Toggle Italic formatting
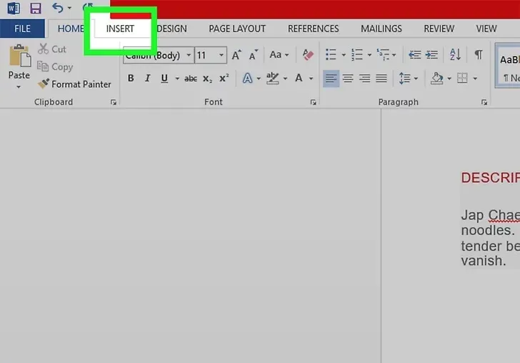The image size is (520, 363). click(x=148, y=79)
